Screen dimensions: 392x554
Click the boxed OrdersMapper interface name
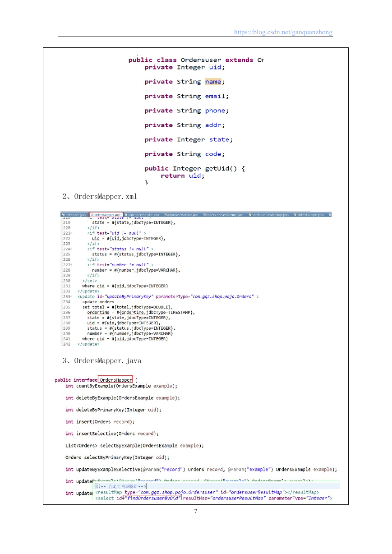coord(115,380)
